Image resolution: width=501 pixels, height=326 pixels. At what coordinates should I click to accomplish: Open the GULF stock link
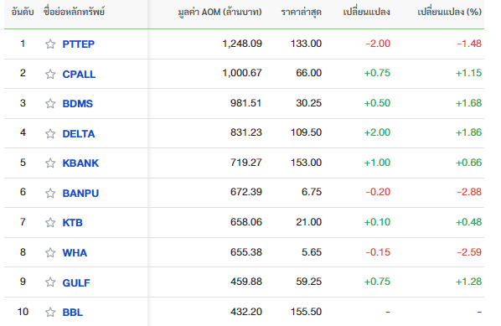(76, 283)
